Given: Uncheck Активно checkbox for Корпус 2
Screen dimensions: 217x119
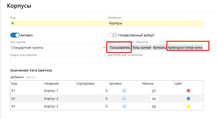Looking at the screenshot, I should [x=124, y=99].
